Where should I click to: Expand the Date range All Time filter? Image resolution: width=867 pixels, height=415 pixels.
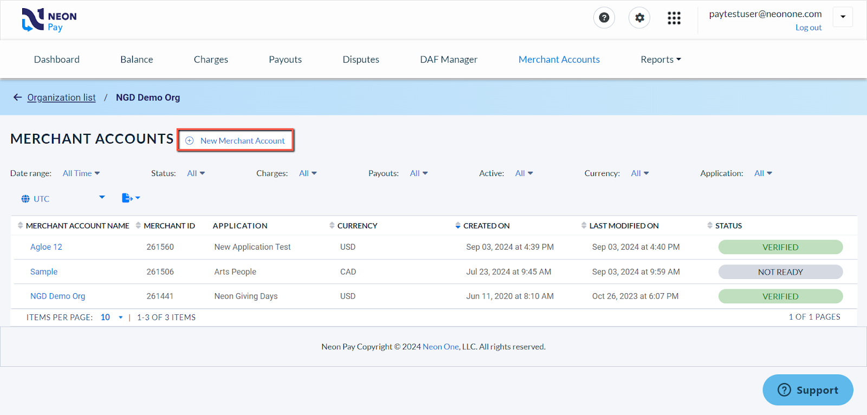[x=81, y=173]
